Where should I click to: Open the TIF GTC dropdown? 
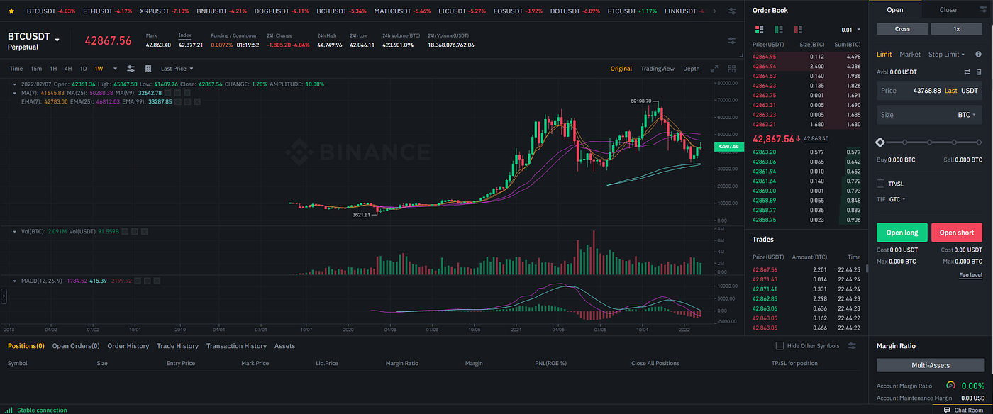point(897,199)
